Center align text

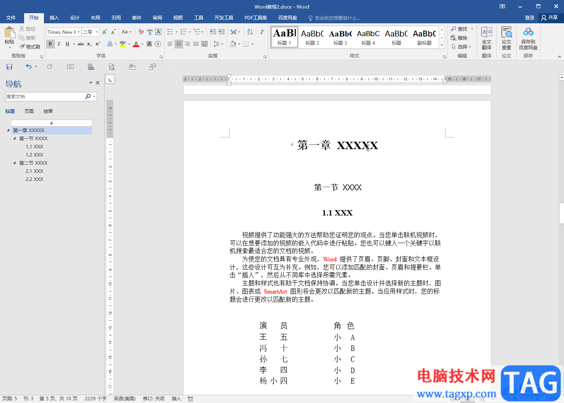click(179, 44)
